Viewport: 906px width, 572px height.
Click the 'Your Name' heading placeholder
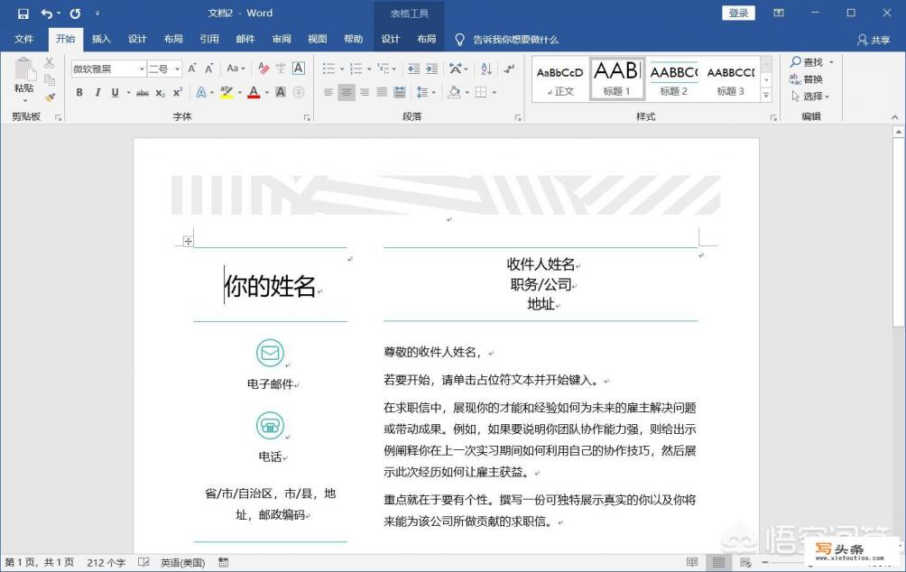(270, 285)
